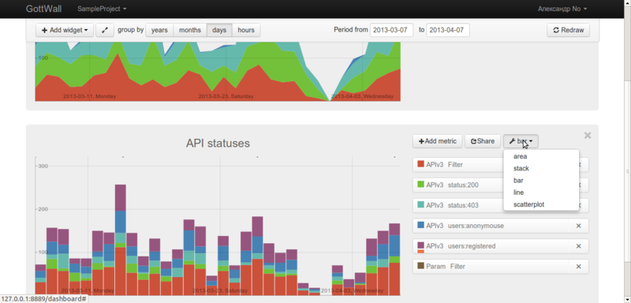Click the Redraw button

point(568,30)
